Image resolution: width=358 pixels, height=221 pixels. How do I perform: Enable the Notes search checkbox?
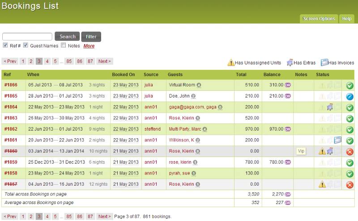(x=63, y=45)
